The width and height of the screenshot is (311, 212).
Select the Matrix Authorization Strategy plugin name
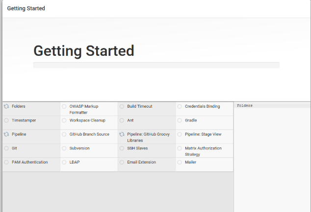click(x=203, y=151)
